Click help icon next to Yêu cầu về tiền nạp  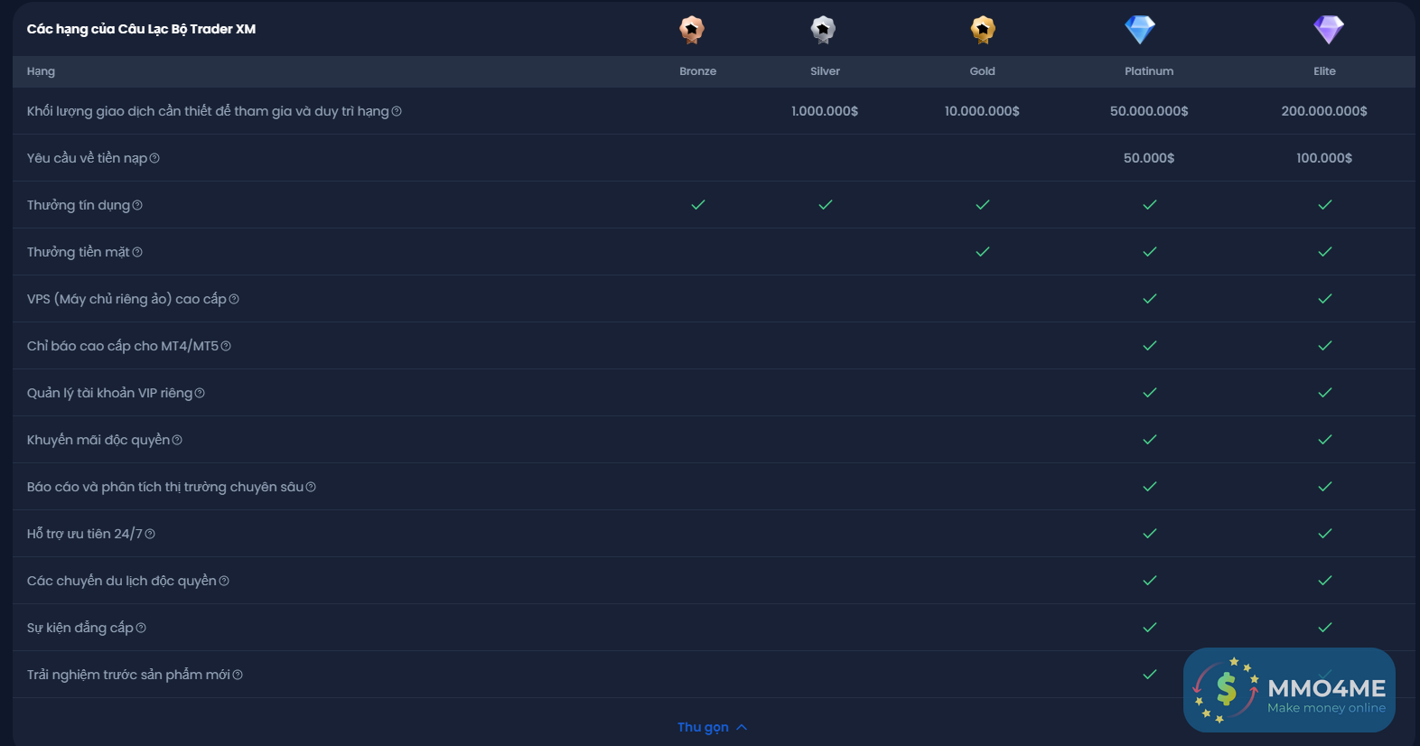click(154, 158)
